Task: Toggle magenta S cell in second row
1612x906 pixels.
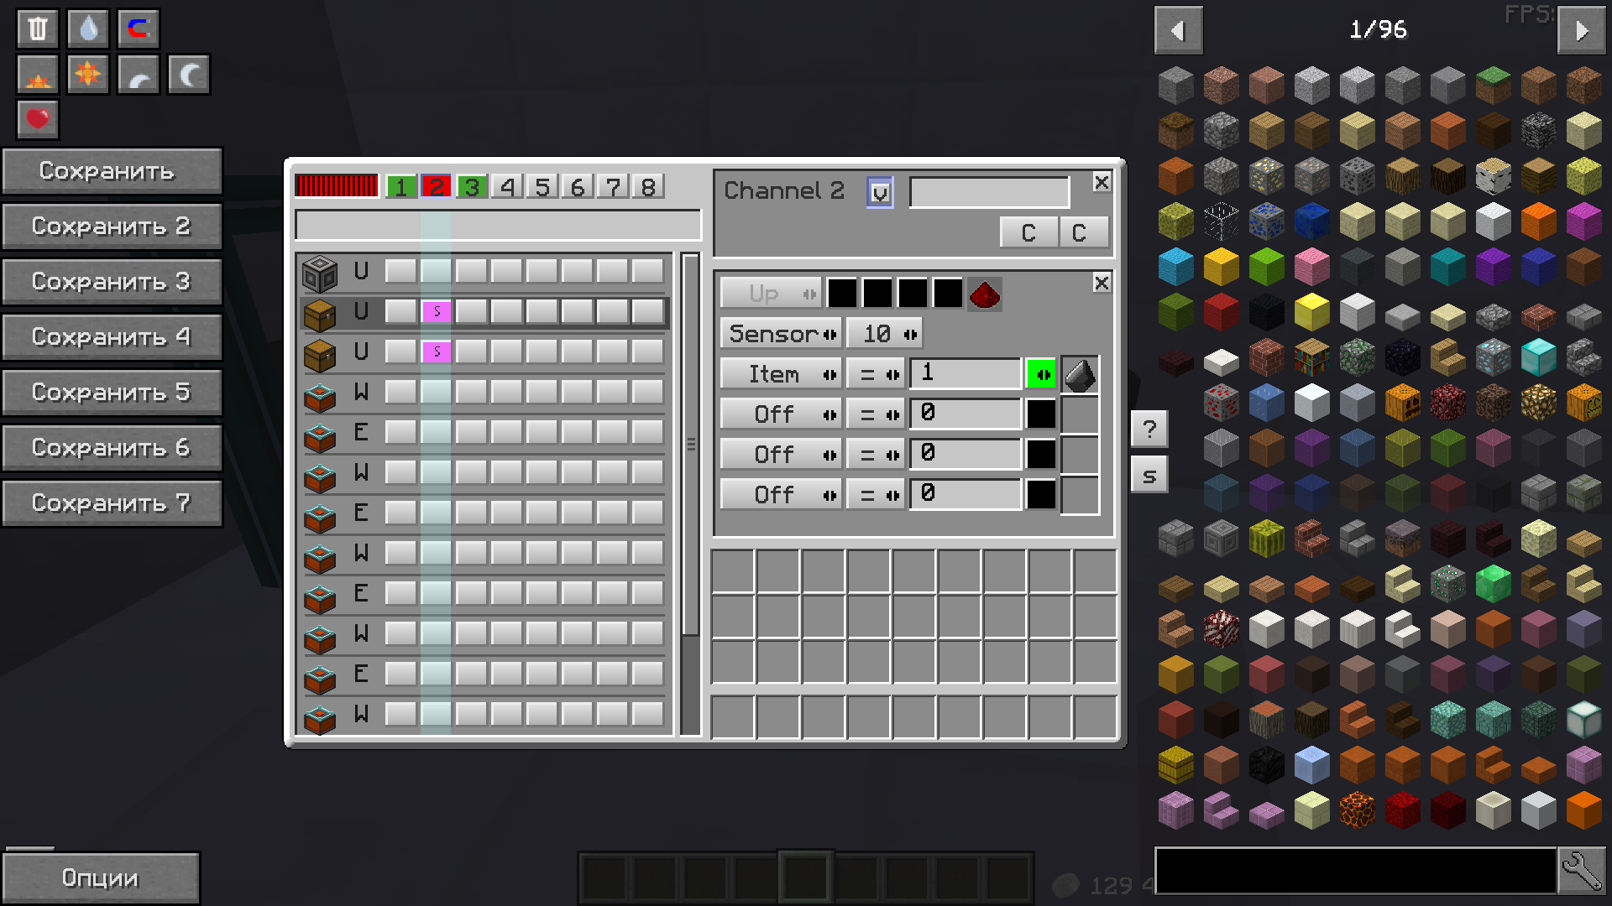Action: (x=437, y=311)
